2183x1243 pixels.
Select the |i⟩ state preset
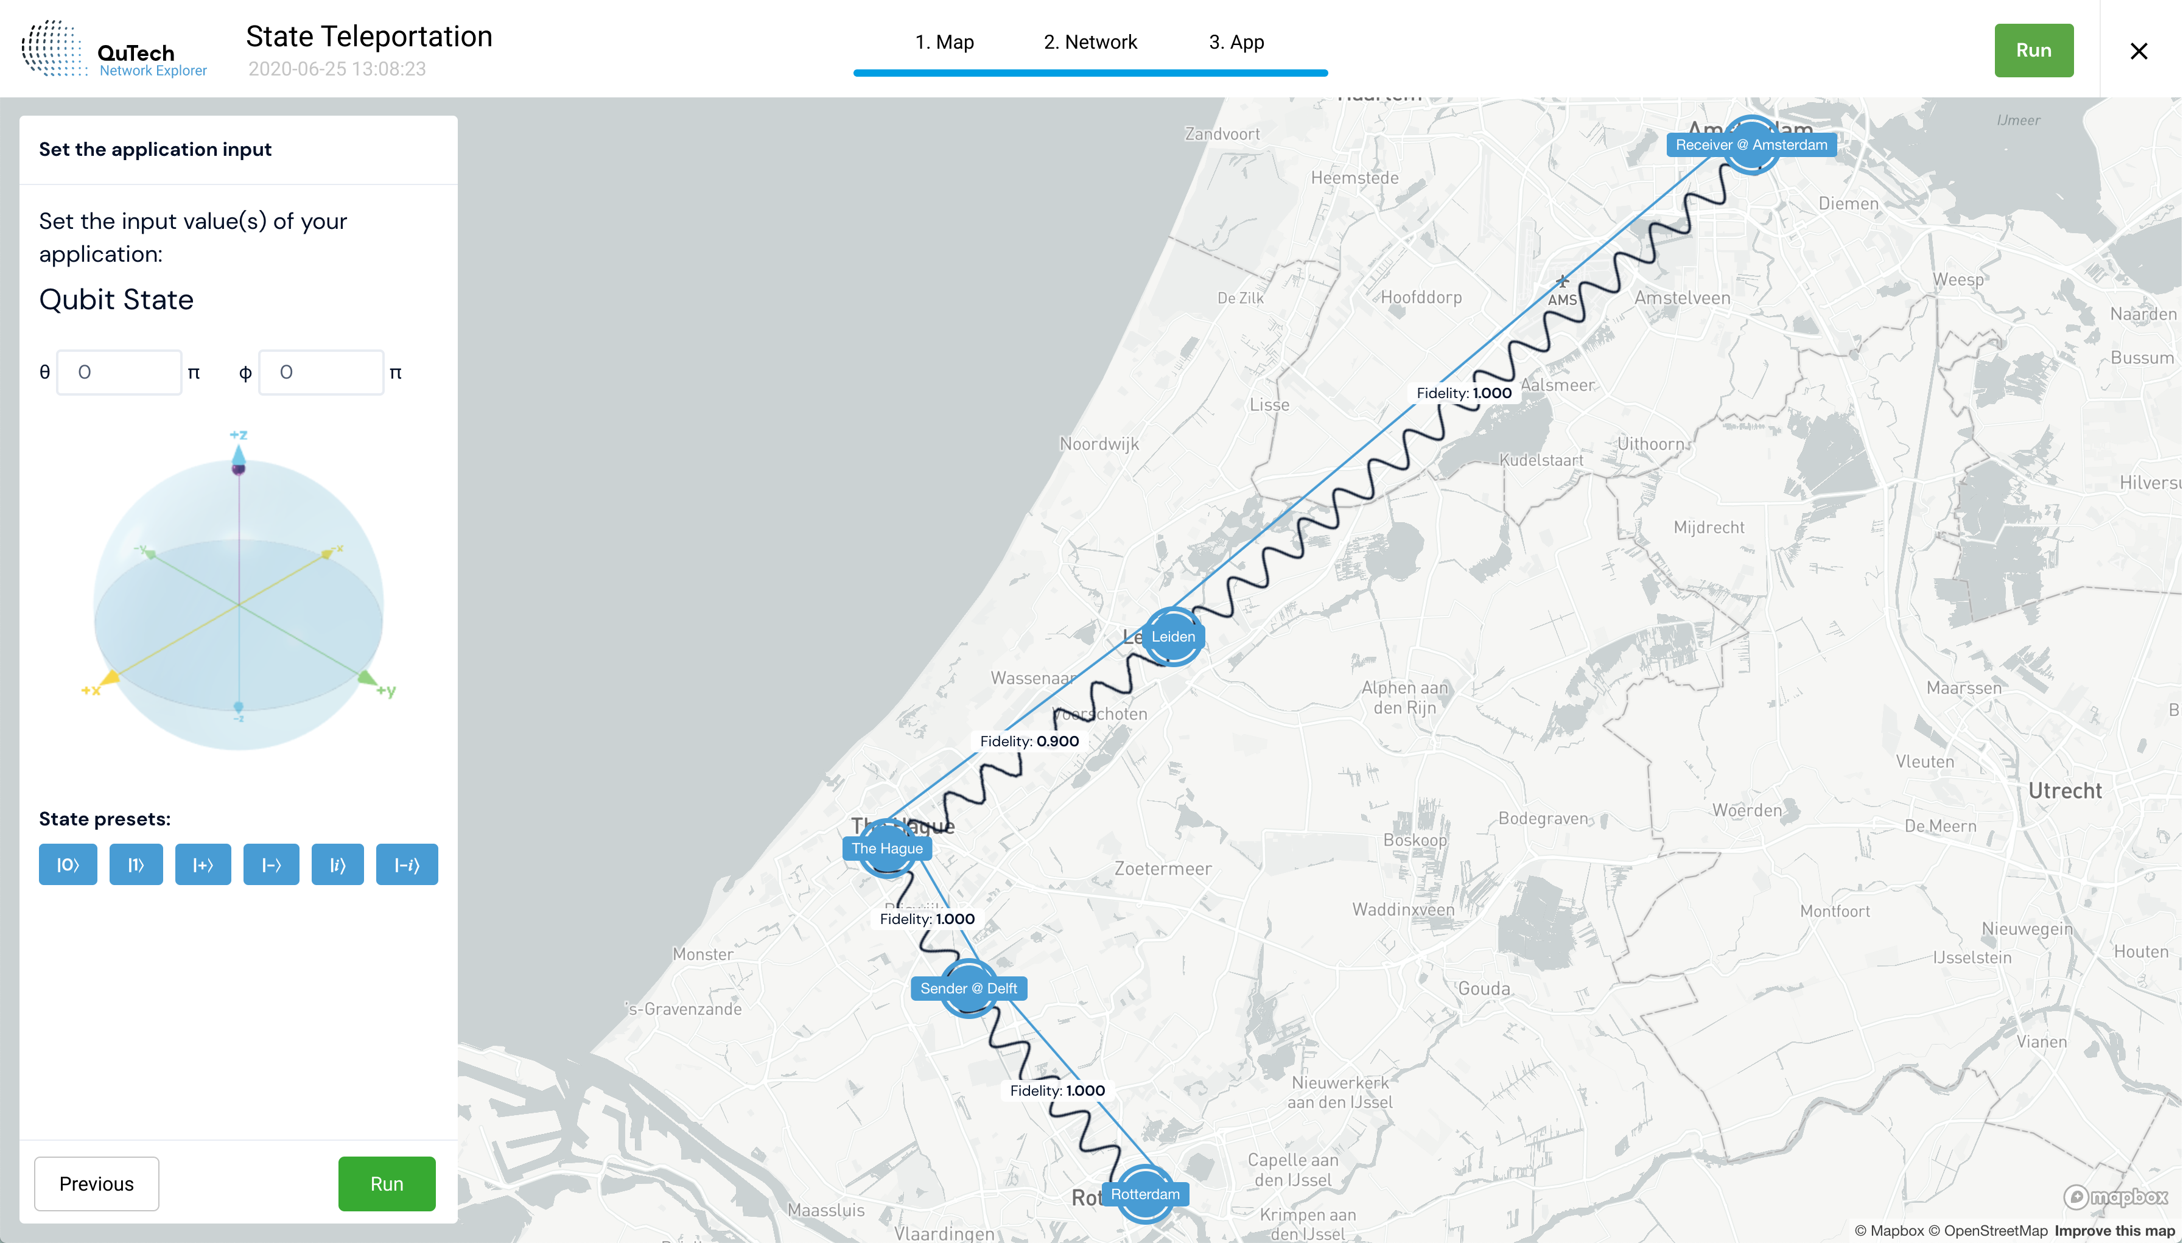tap(338, 865)
